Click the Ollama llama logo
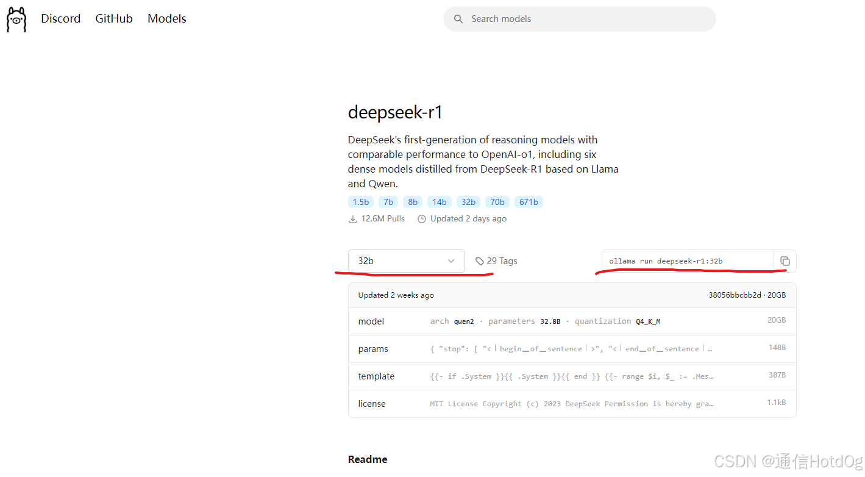 [16, 20]
